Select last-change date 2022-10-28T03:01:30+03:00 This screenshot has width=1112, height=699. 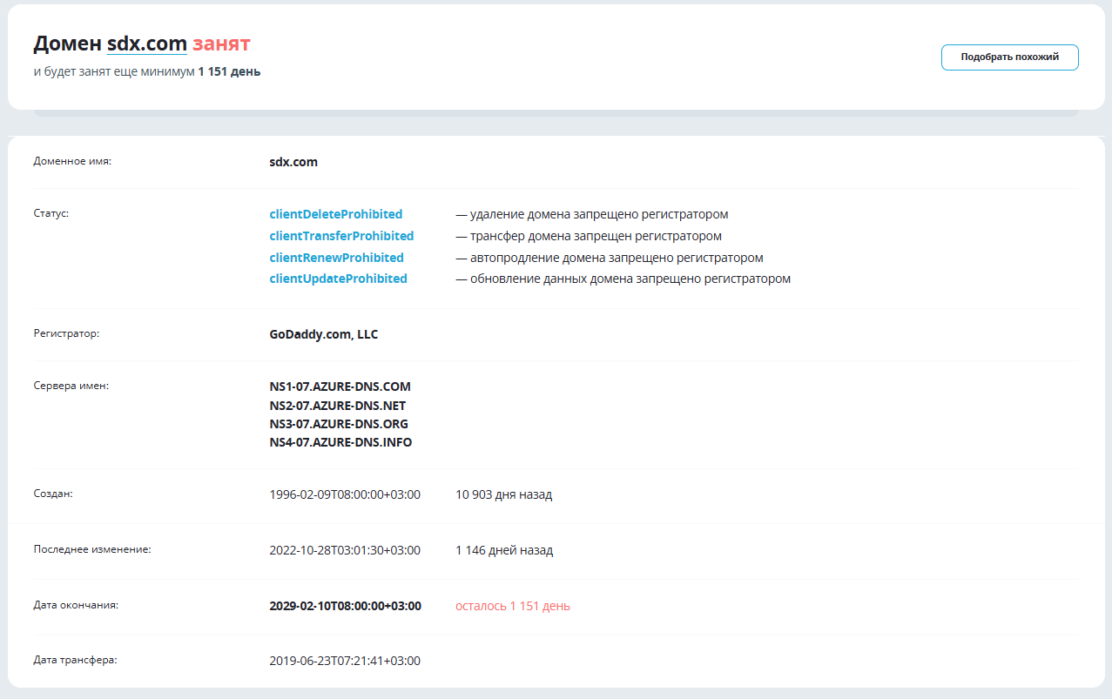pyautogui.click(x=345, y=551)
